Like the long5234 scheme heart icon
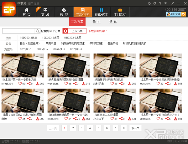 tap(20, 84)
